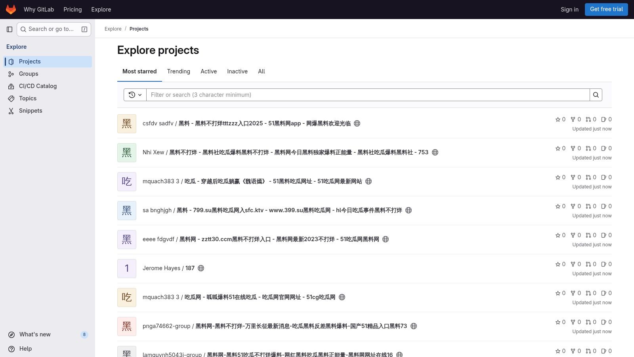Open Snippets from the sidebar
This screenshot has height=357, width=634.
[x=31, y=111]
